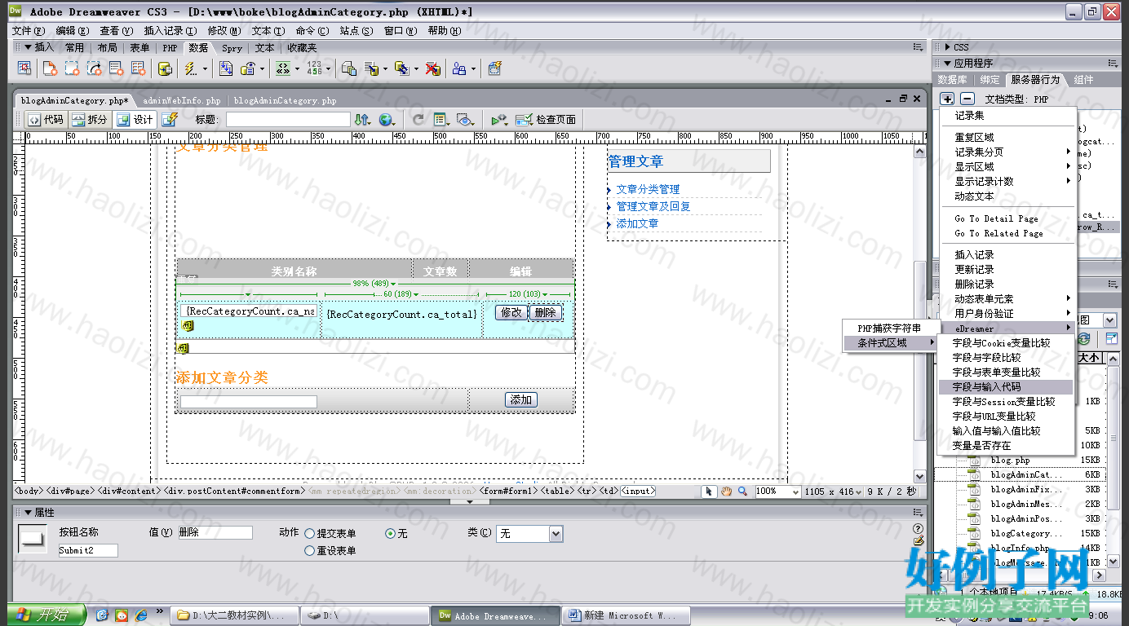
Task: Click the 修改 button in table row
Action: [511, 312]
